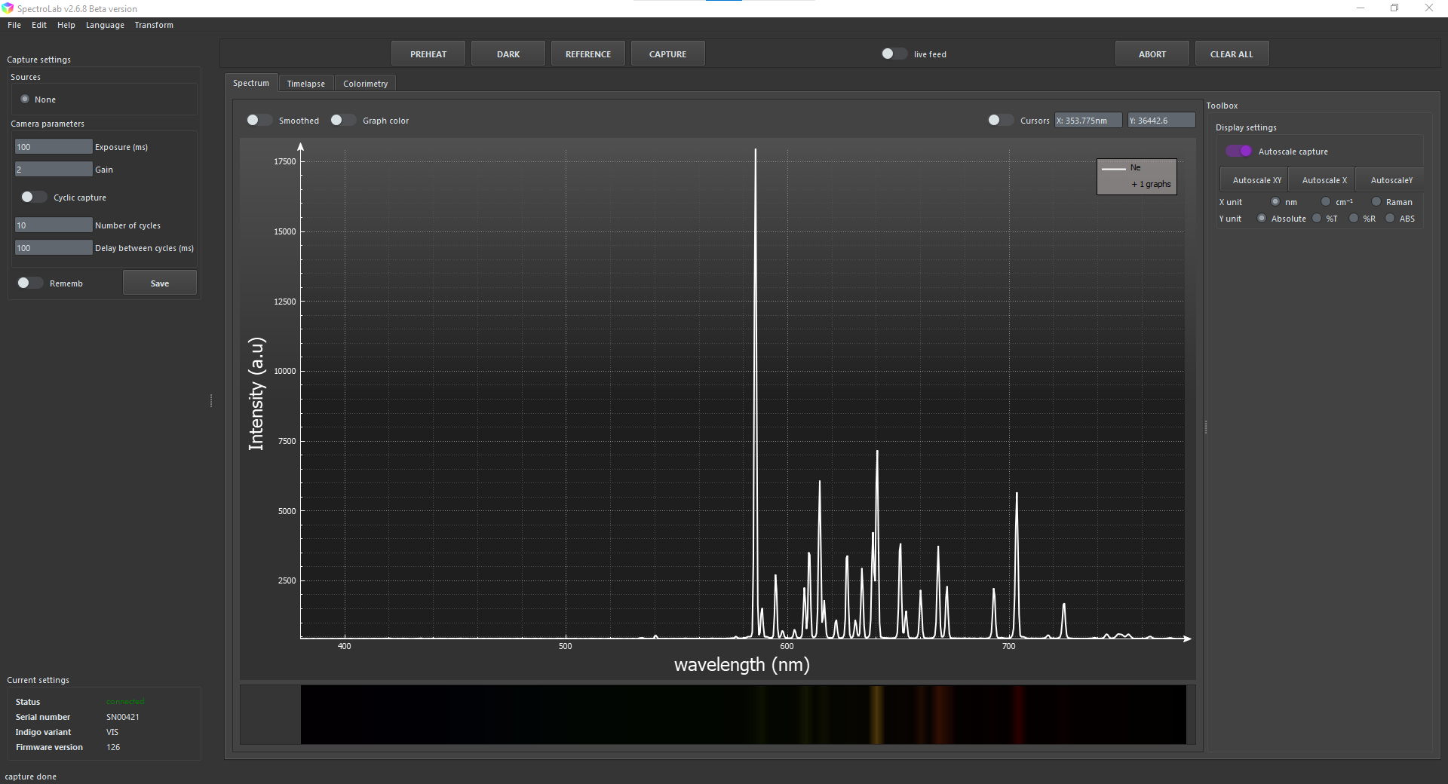Open the File menu
1448x784 pixels.
pyautogui.click(x=14, y=25)
